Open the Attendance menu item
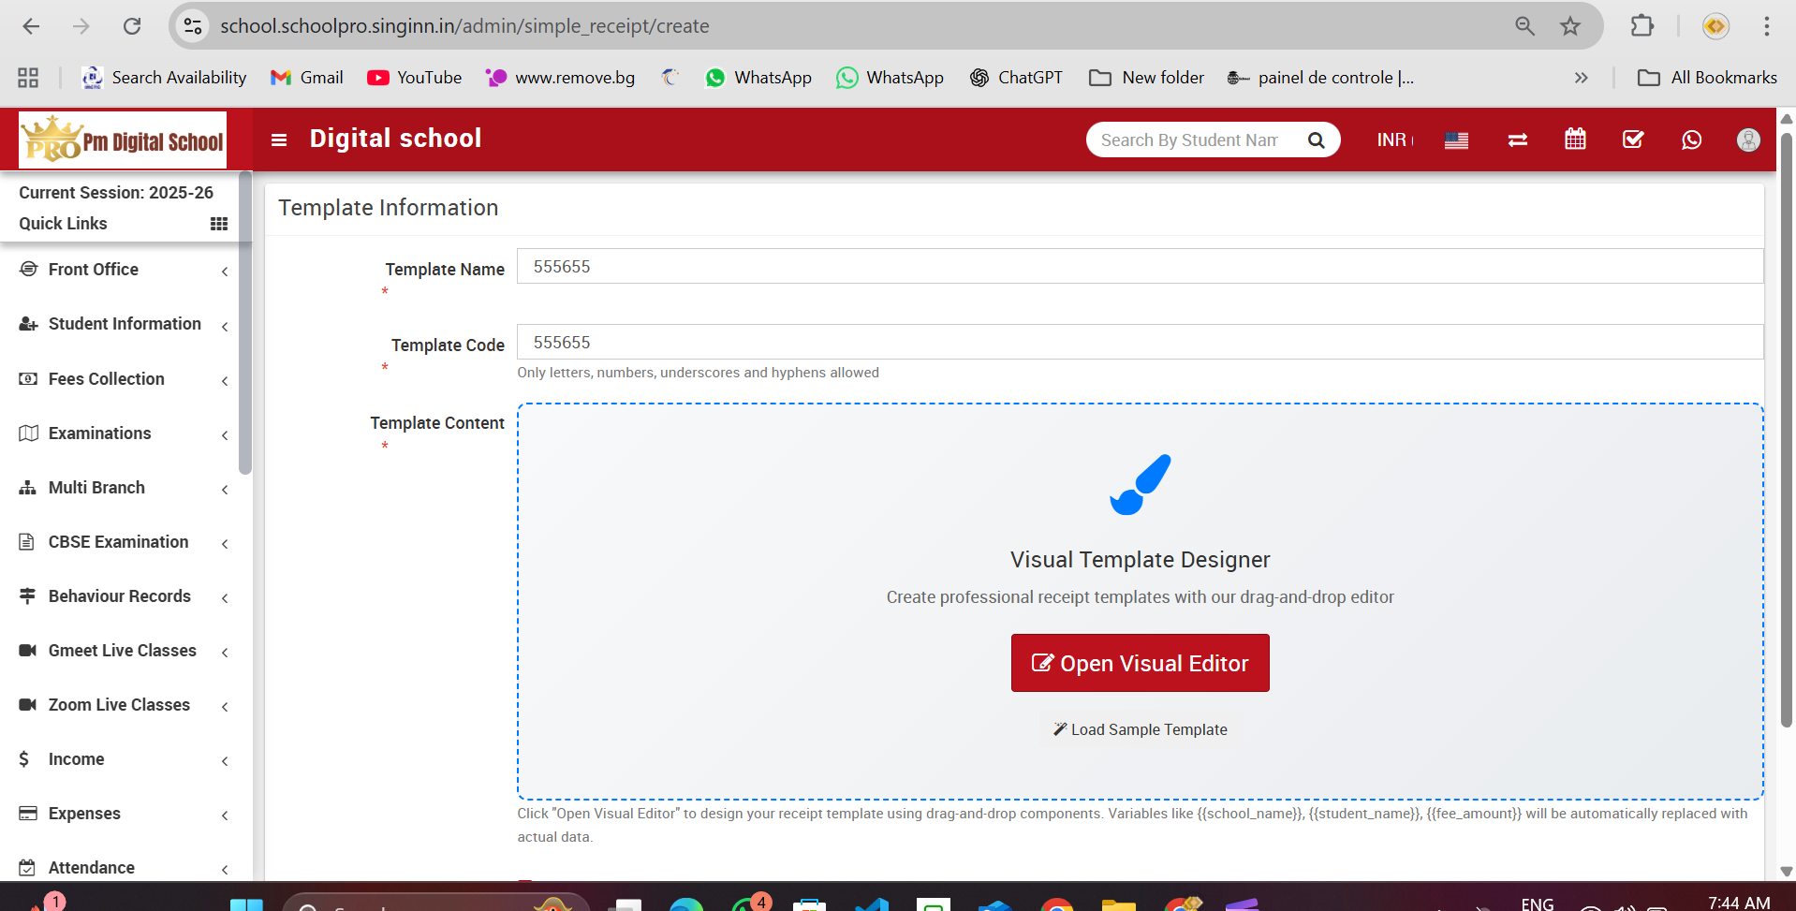This screenshot has height=911, width=1796. pos(92,868)
